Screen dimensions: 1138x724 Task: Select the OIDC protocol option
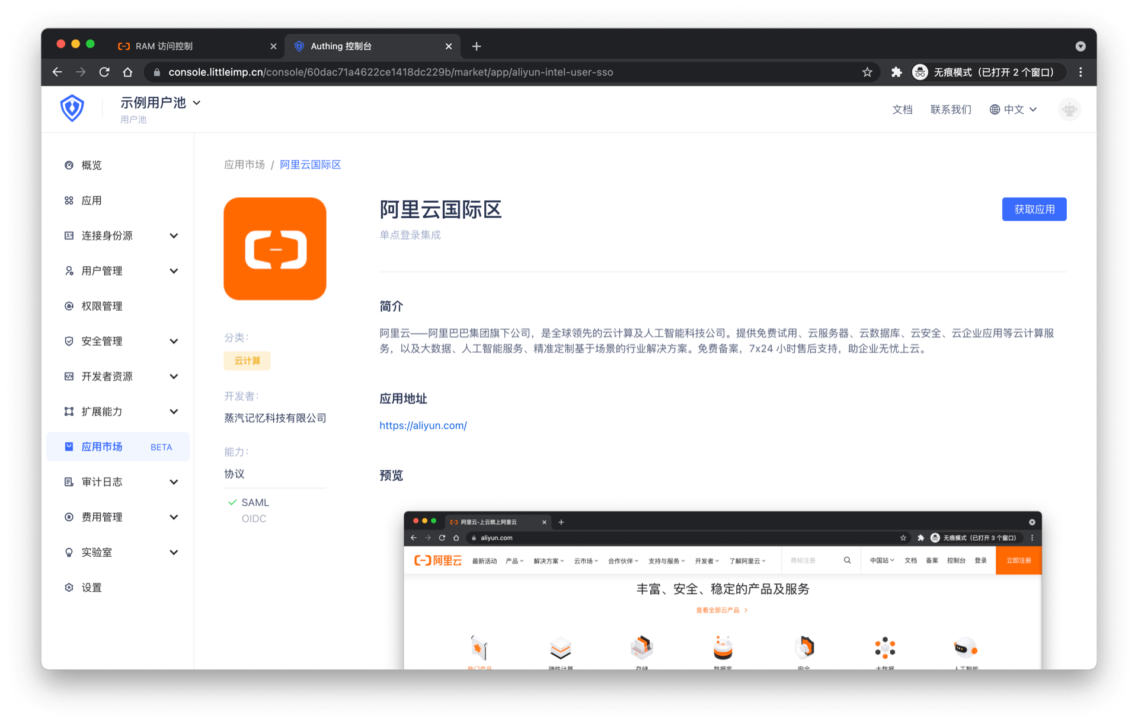pos(254,518)
